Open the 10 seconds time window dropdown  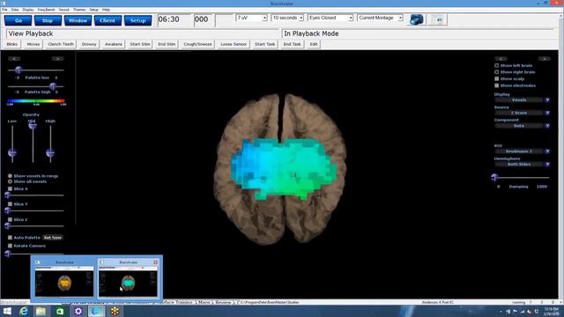coord(301,18)
